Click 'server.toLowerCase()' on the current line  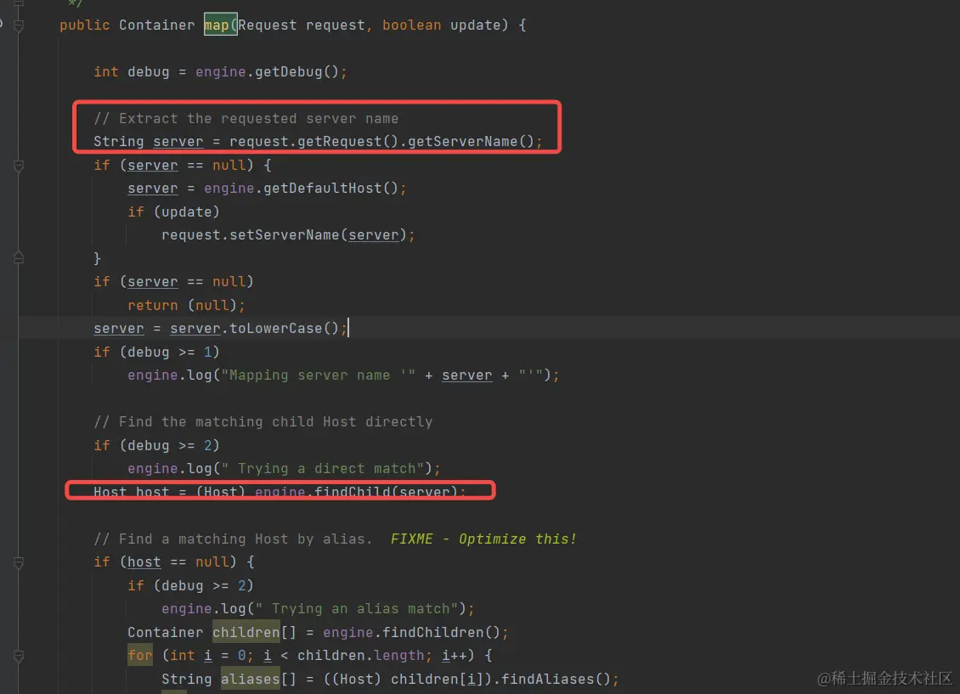(254, 329)
